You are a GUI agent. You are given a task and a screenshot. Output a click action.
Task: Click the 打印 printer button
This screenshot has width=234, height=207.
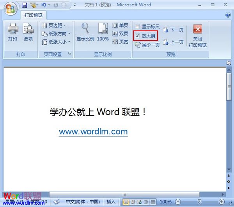pos(13,32)
